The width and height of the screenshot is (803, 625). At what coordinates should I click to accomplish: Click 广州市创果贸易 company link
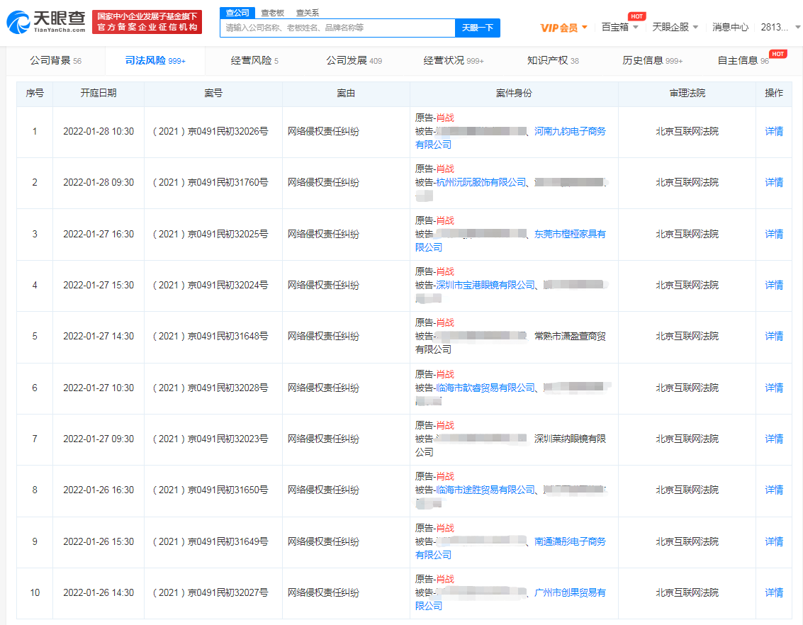point(570,592)
